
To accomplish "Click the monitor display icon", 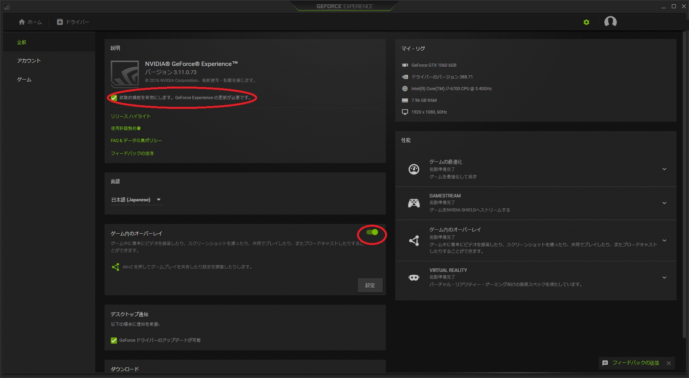I will click(405, 112).
